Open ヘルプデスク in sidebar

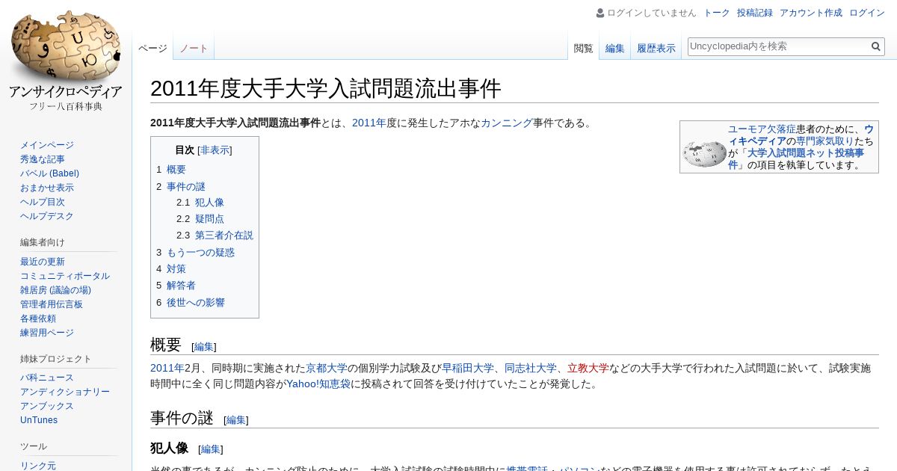47,216
